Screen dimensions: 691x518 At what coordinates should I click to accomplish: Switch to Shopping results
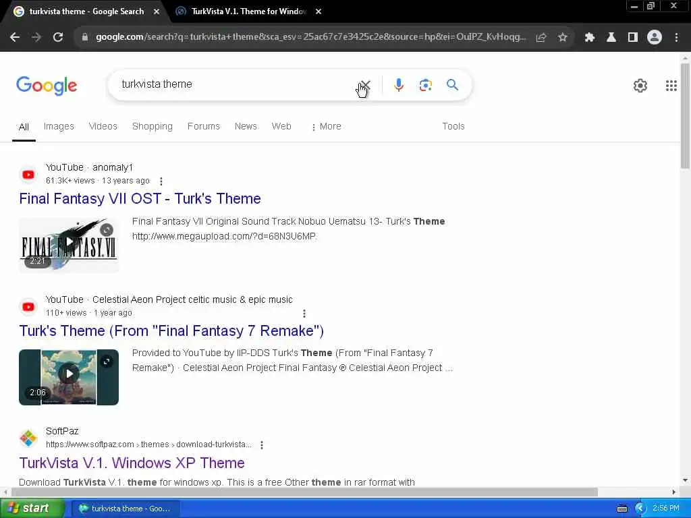(x=153, y=126)
